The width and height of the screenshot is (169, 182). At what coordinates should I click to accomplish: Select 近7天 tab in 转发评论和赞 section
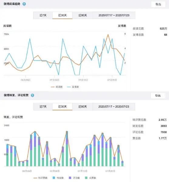[x=43, y=106]
